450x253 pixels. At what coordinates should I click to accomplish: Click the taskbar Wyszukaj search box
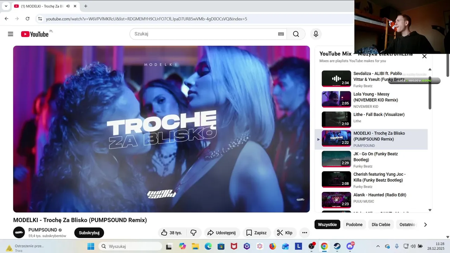pyautogui.click(x=130, y=246)
